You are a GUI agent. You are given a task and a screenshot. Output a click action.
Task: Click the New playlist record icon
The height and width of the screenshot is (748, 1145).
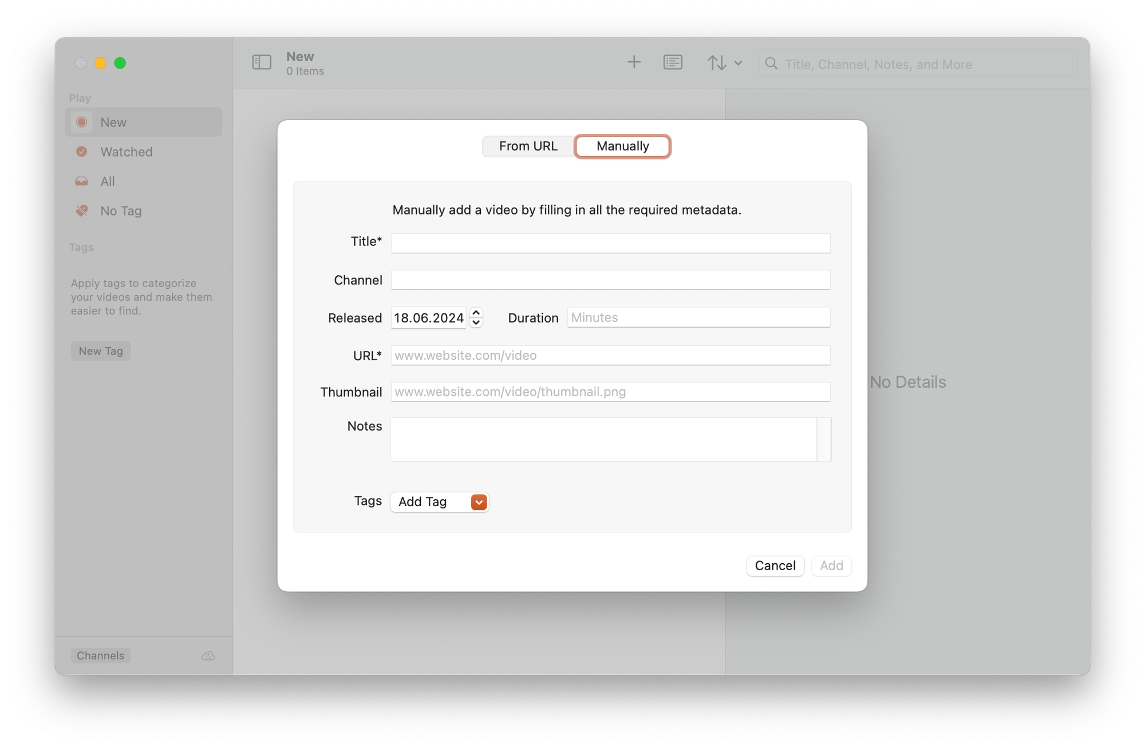(x=82, y=122)
